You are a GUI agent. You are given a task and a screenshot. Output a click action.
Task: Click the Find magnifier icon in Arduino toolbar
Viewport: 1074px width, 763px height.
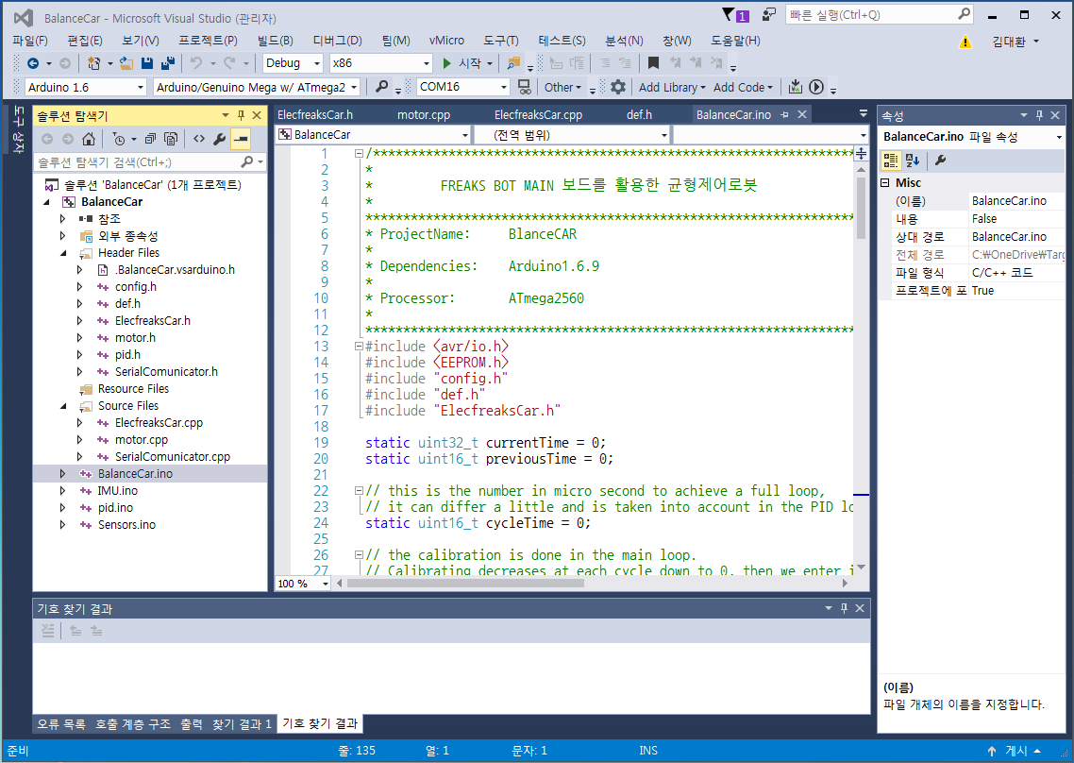click(381, 87)
